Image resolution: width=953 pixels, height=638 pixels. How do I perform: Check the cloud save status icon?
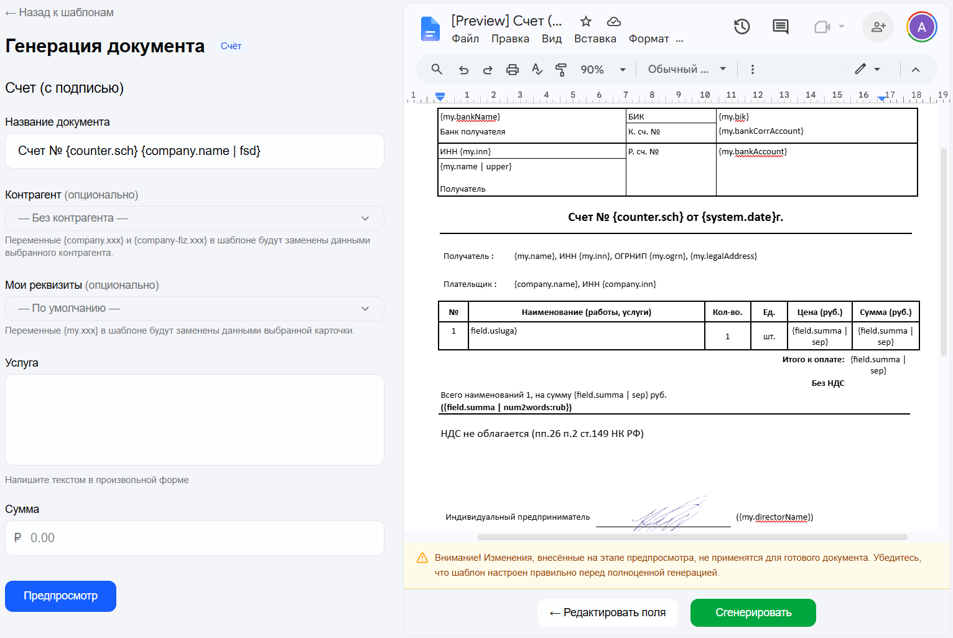point(614,21)
